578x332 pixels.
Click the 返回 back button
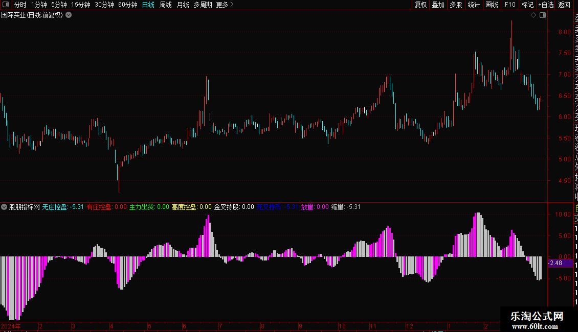564,5
